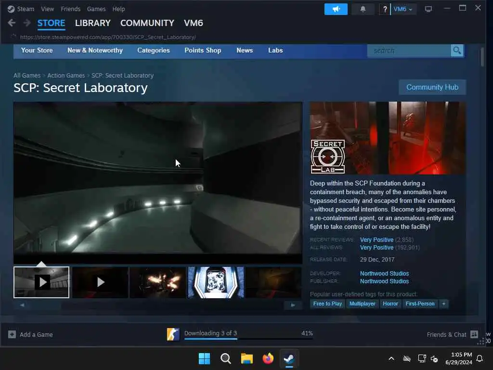This screenshot has width=493, height=370.
Task: Click the store search magnifier button
Action: pos(457,50)
